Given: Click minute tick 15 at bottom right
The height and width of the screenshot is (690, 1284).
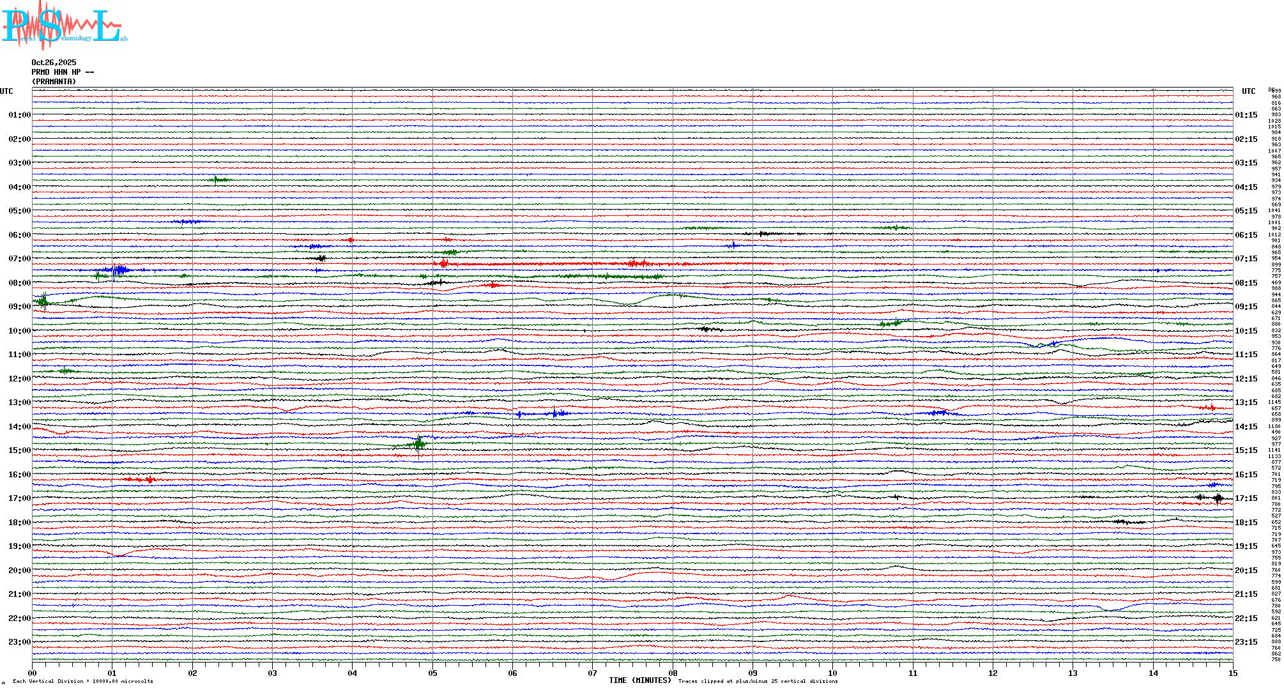Looking at the screenshot, I should coord(1233,673).
